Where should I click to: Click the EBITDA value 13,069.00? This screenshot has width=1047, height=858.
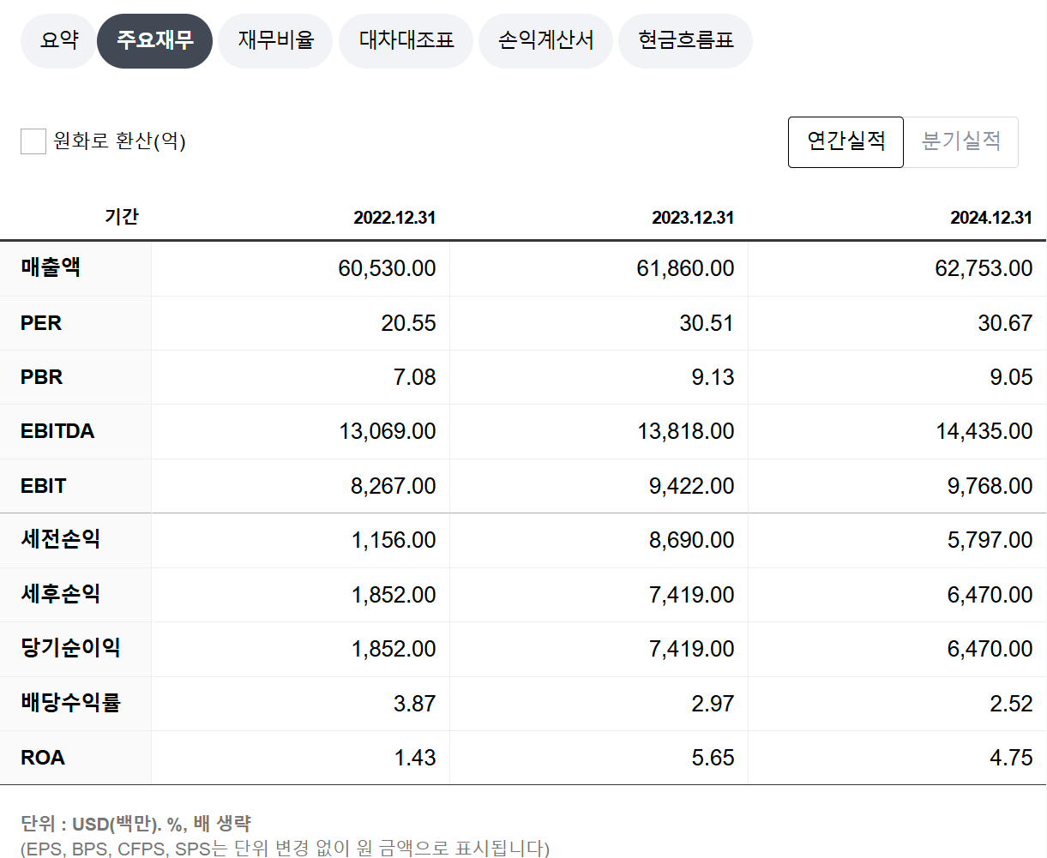click(388, 431)
